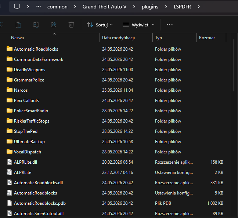Open the Wyświetl view dropdown
The image size is (238, 218).
(x=138, y=25)
